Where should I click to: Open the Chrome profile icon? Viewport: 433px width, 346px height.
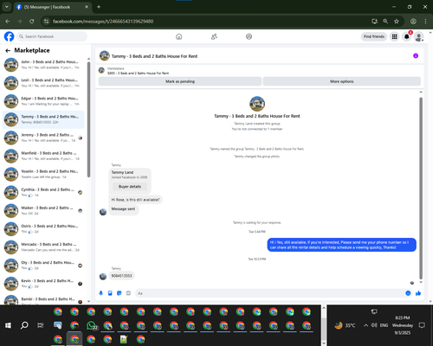click(x=413, y=22)
